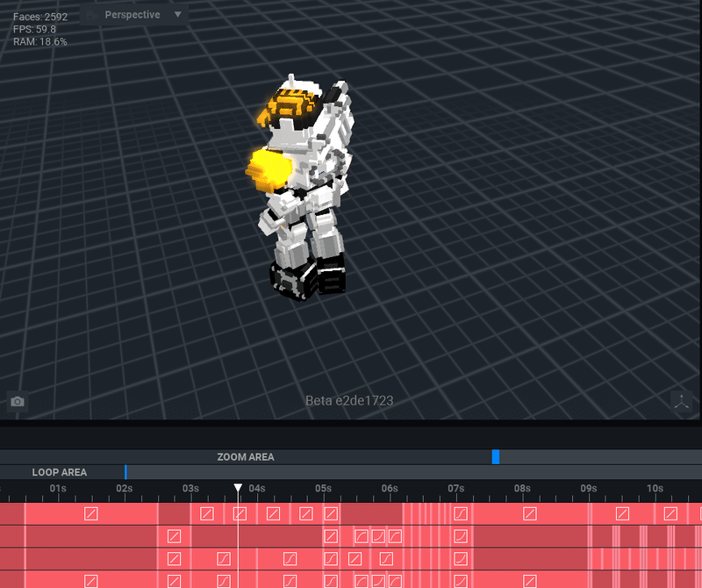Click the Faces: 2592 statistic

tap(40, 17)
